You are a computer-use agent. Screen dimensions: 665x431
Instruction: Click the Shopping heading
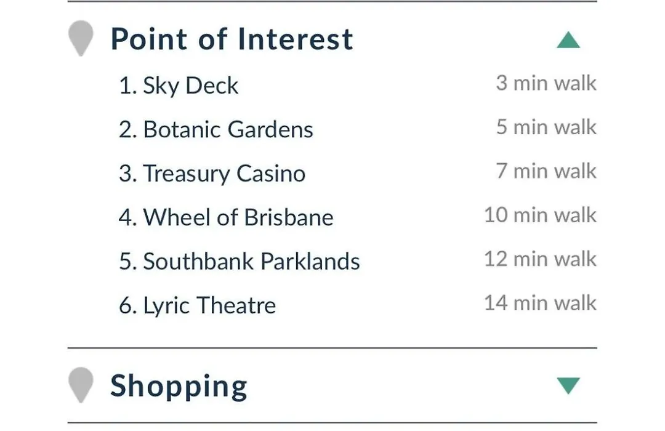[179, 387]
